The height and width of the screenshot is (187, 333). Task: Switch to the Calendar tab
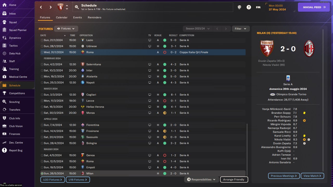[x=62, y=17]
